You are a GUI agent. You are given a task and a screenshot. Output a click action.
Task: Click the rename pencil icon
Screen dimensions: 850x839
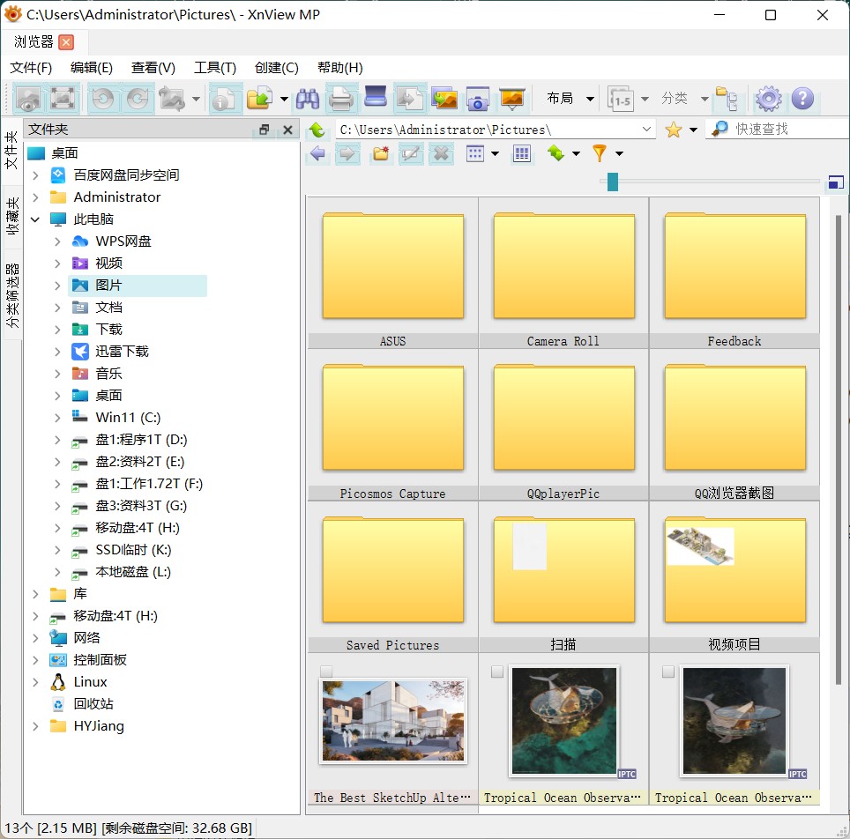410,154
